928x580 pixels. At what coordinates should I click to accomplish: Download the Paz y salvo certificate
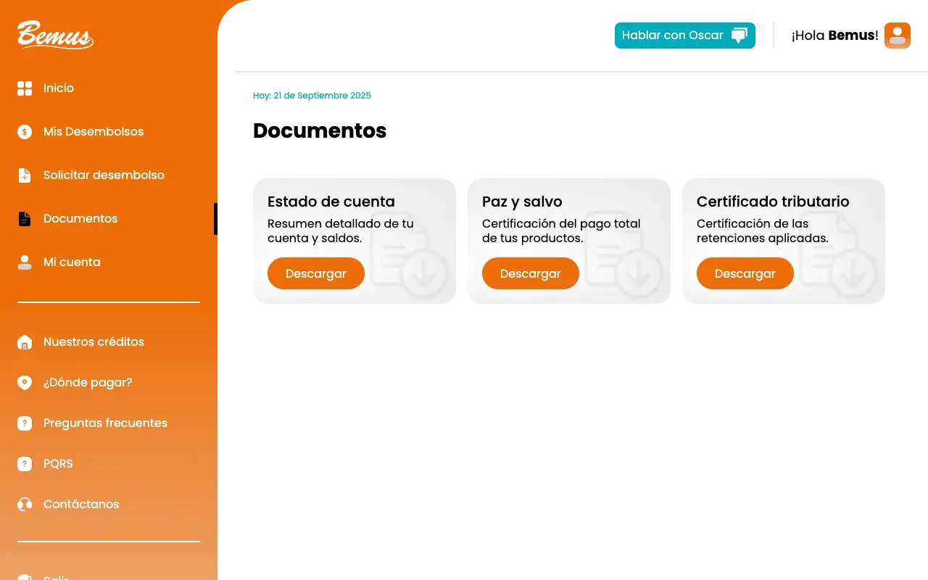(x=530, y=273)
